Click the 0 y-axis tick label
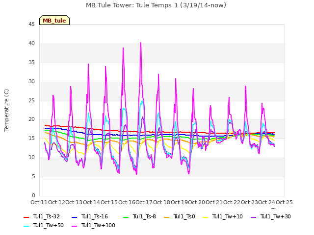The image size is (314, 235). (33, 196)
